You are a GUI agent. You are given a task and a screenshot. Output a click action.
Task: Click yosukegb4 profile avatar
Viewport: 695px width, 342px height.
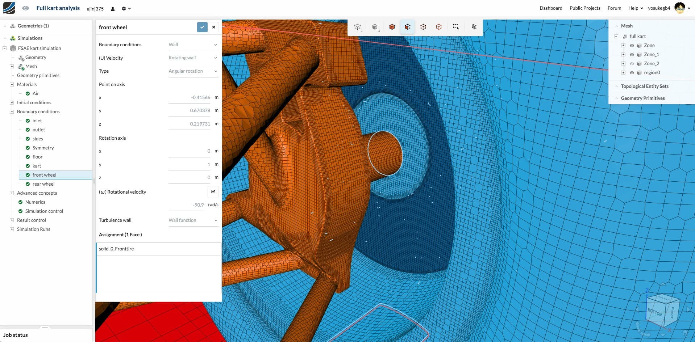680,8
